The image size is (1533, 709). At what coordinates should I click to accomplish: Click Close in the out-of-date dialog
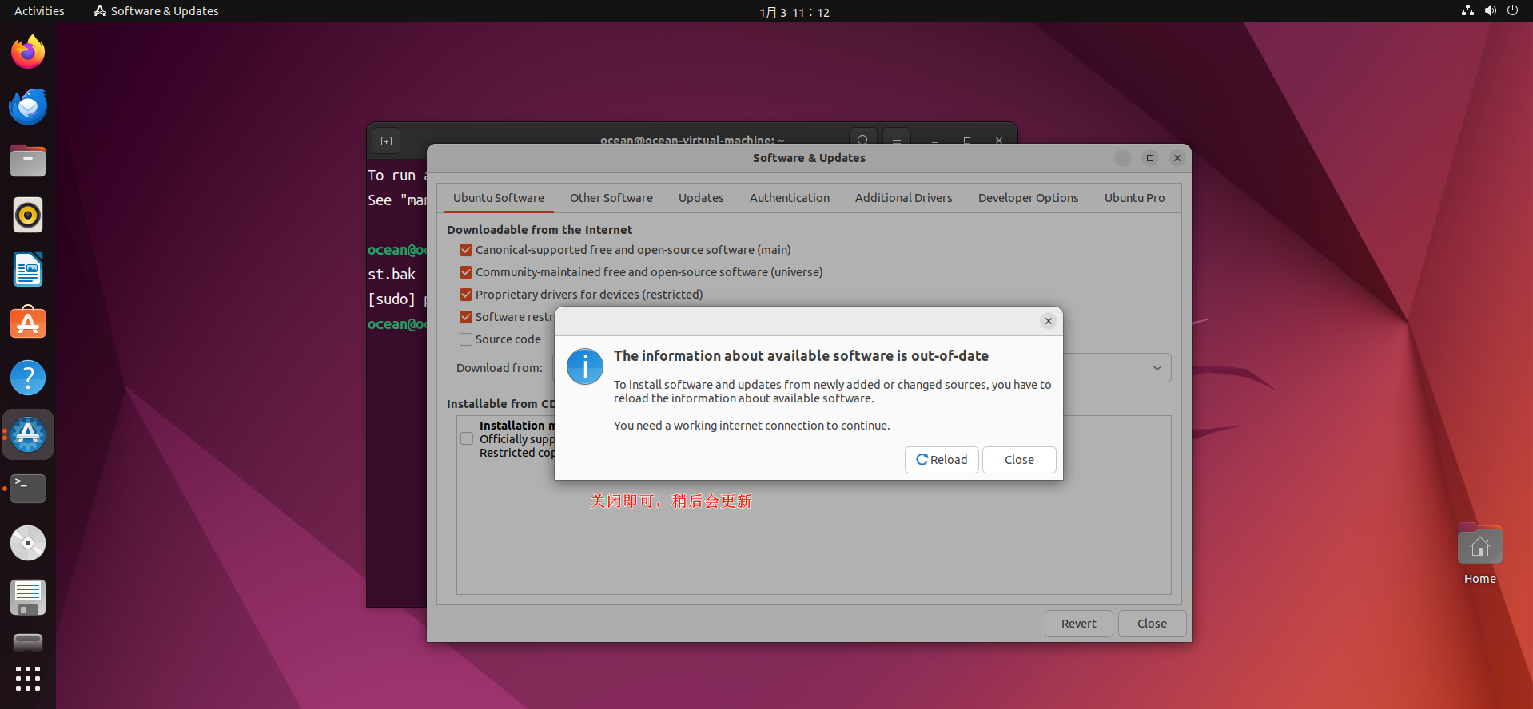click(x=1019, y=460)
